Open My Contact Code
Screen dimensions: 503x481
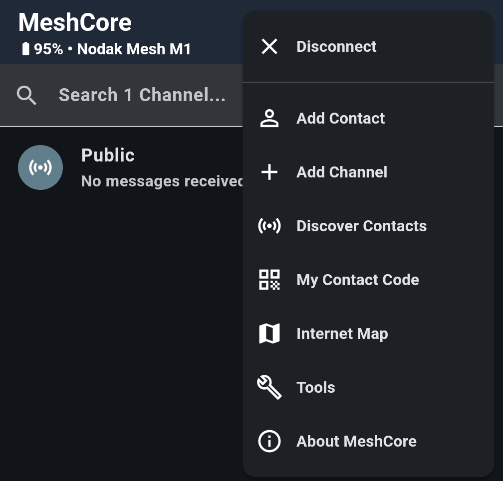(358, 281)
